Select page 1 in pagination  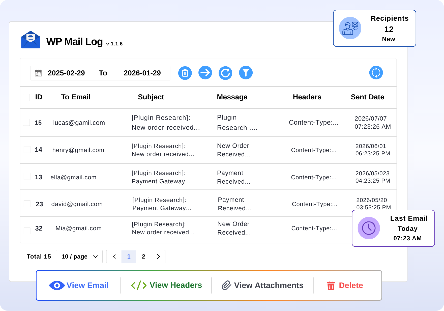pos(129,257)
